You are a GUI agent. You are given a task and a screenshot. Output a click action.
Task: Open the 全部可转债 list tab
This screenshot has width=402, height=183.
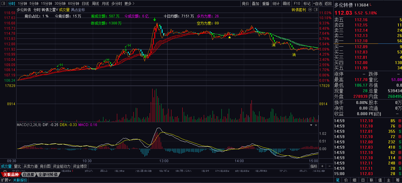tap(48, 174)
